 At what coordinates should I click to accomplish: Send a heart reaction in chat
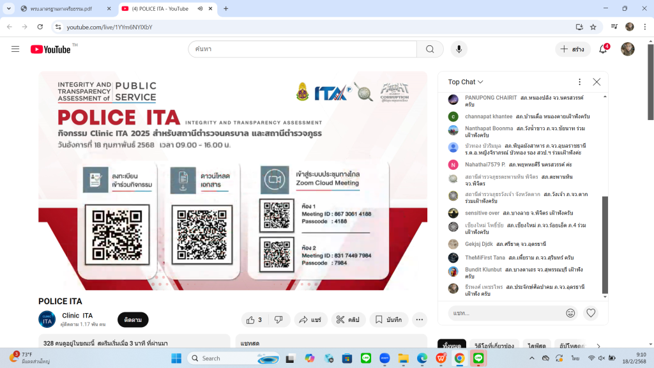(591, 313)
